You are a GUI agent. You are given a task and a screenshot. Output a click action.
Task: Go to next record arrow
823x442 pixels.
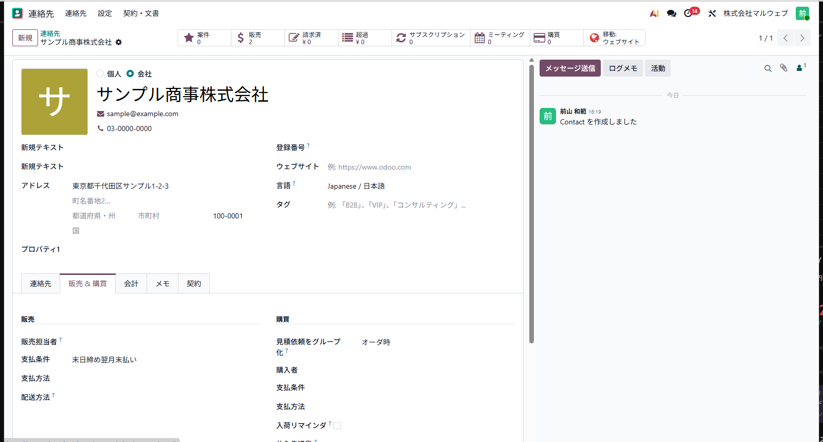click(802, 38)
